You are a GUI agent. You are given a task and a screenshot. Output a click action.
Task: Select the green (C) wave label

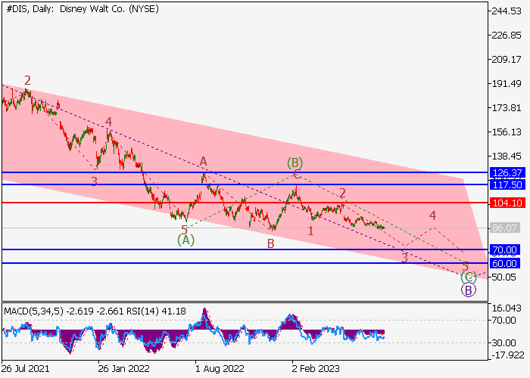pos(469,277)
